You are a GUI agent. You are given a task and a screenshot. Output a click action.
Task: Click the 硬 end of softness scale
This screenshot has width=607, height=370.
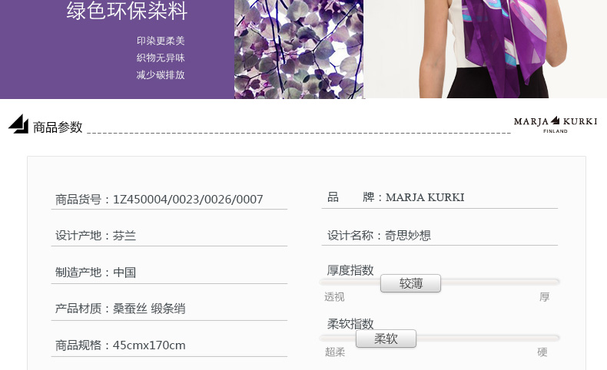542,352
